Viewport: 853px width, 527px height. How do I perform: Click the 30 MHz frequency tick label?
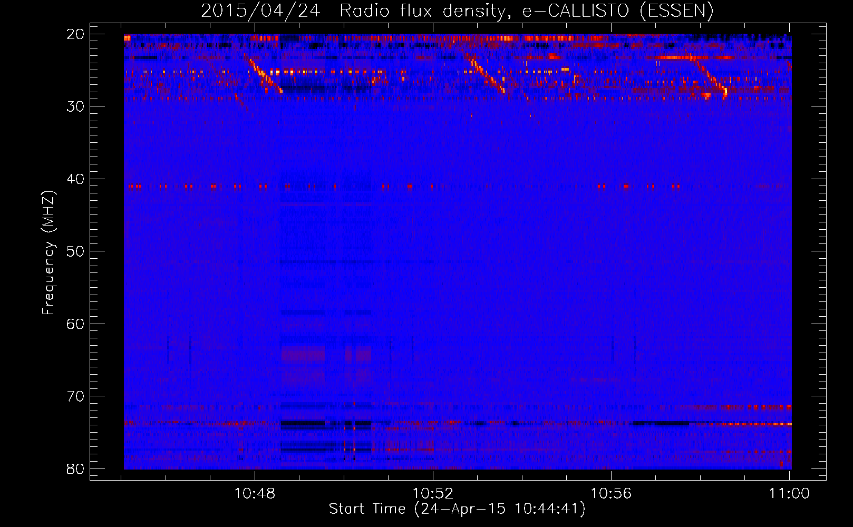click(75, 106)
